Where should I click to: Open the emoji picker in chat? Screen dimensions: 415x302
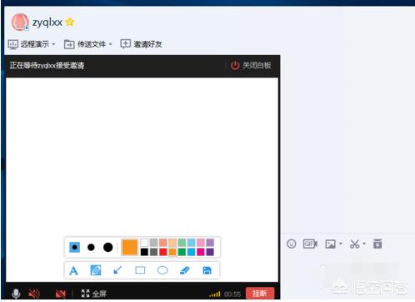291,244
